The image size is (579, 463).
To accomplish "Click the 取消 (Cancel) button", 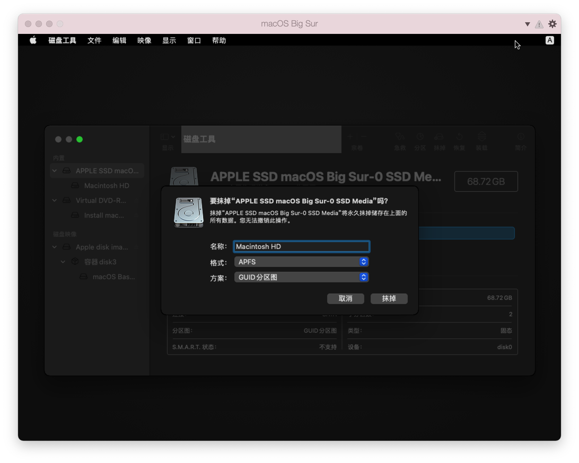I will click(346, 299).
